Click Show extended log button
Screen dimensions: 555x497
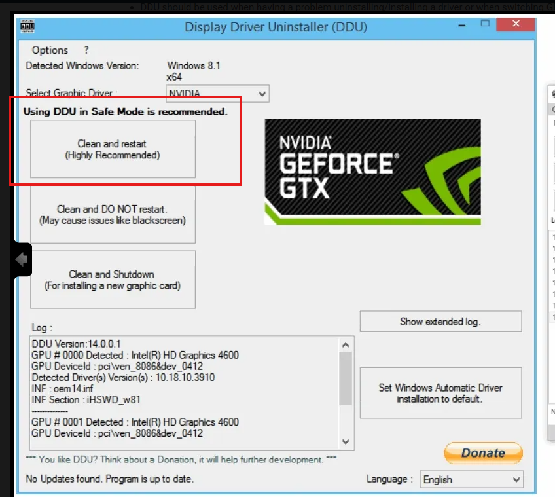440,322
